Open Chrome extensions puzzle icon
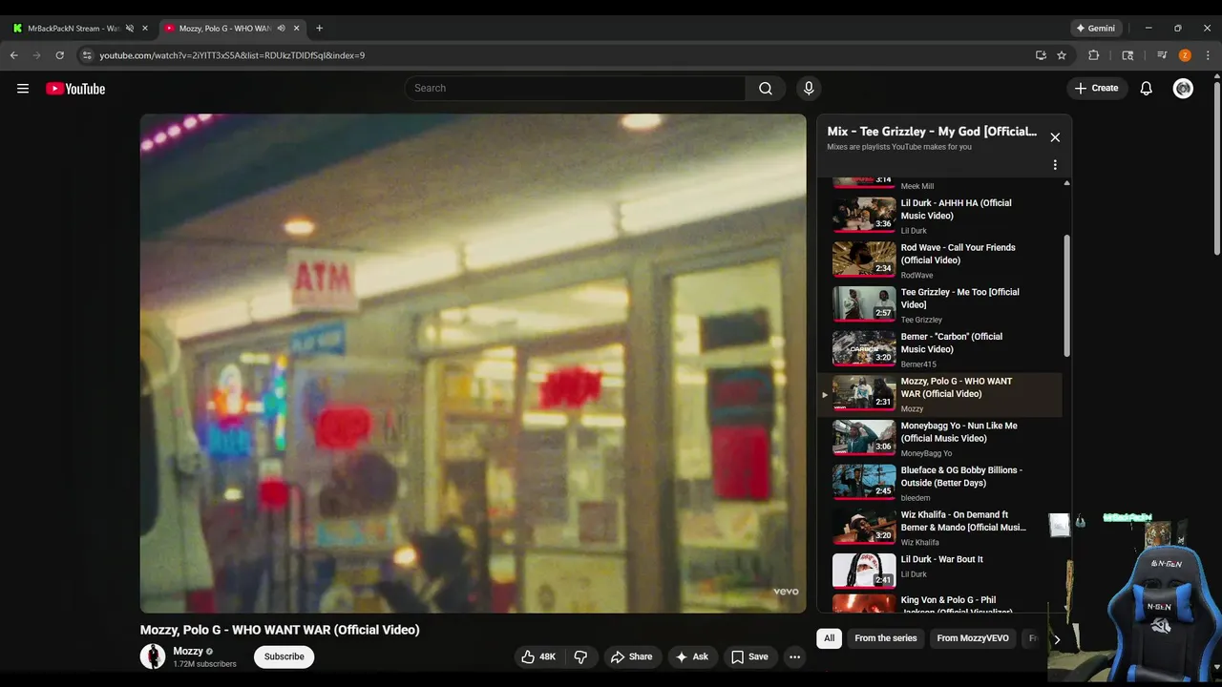Screen dimensions: 1222x687 tap(1094, 55)
